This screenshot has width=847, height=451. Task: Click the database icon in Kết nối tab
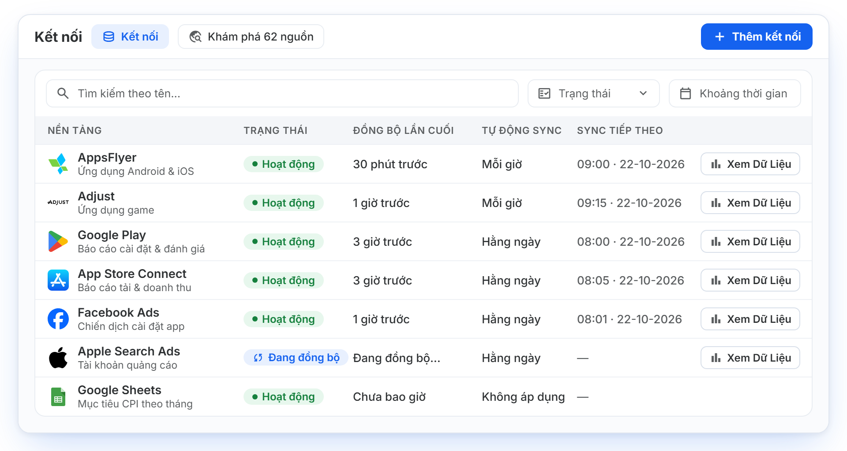[x=109, y=37]
